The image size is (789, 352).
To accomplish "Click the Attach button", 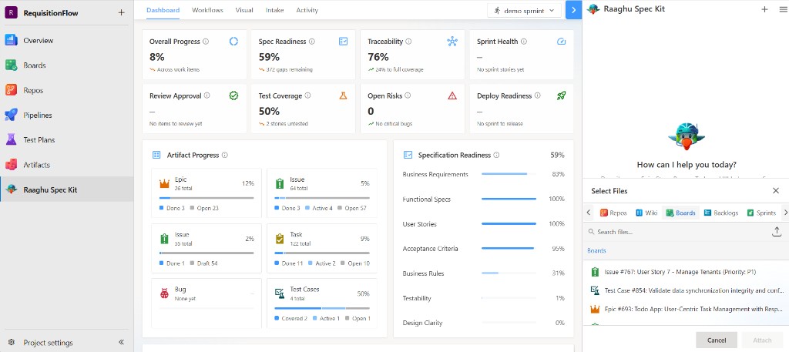I will [x=762, y=340].
